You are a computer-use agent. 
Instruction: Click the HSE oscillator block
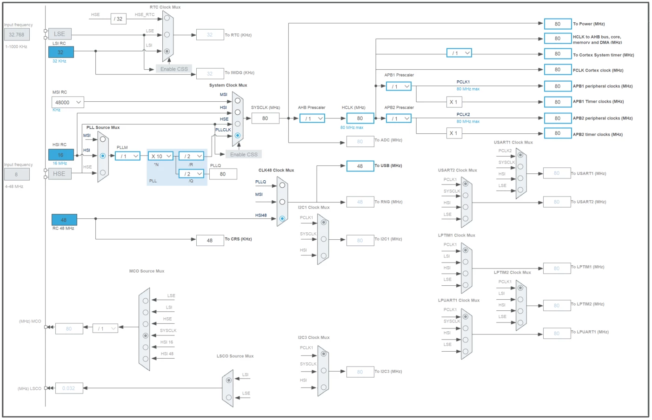[60, 174]
